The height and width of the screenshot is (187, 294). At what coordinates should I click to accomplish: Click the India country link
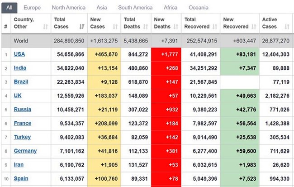20,68
